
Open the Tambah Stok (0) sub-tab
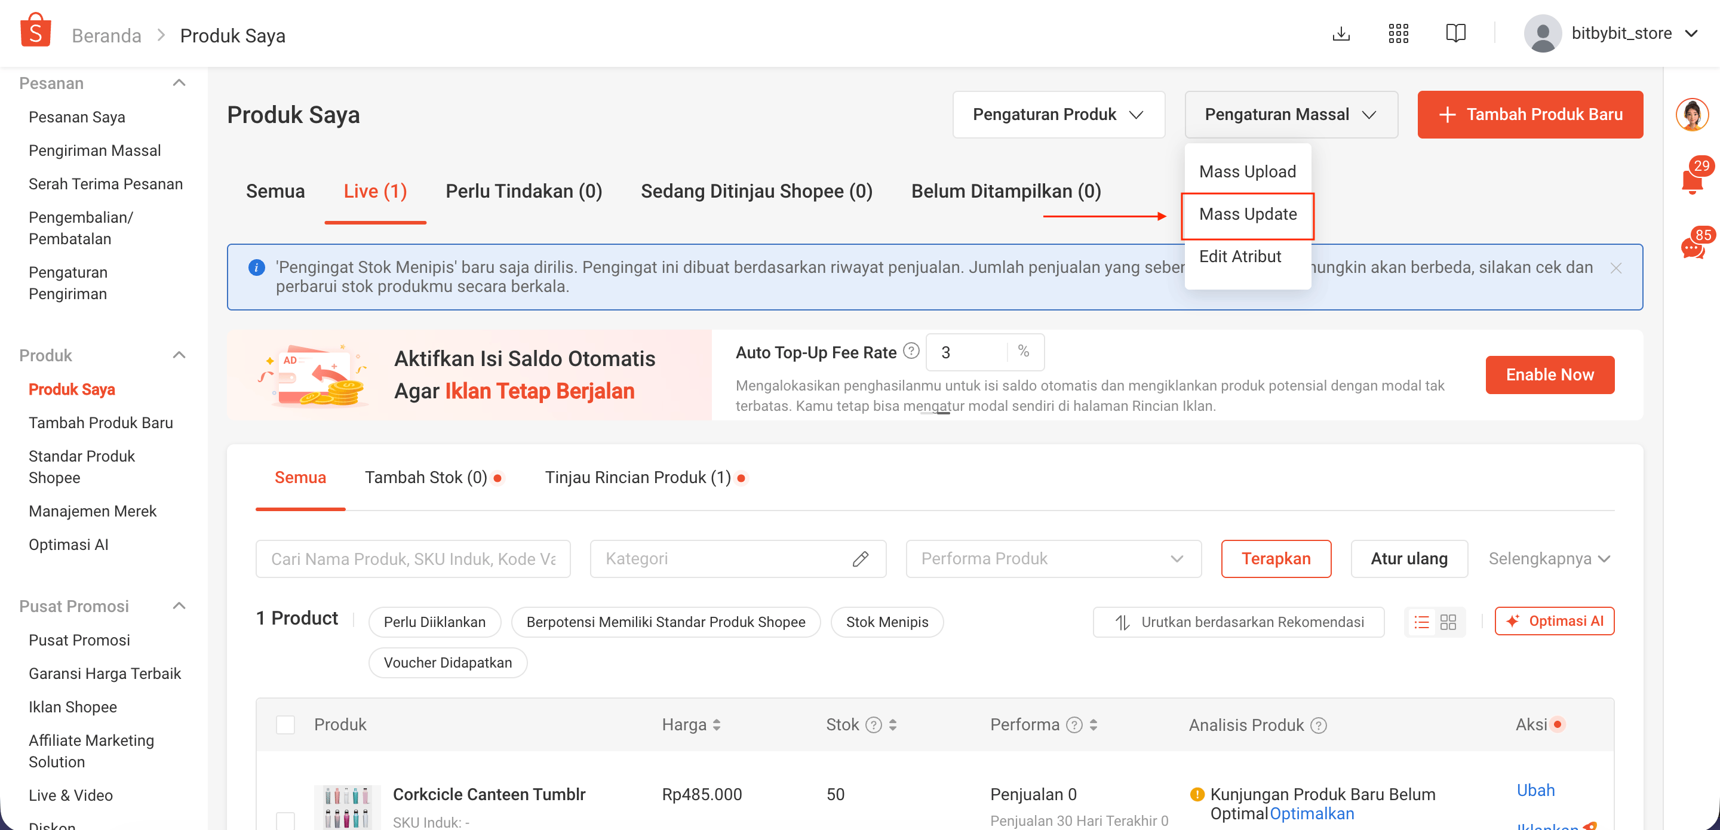coord(425,478)
